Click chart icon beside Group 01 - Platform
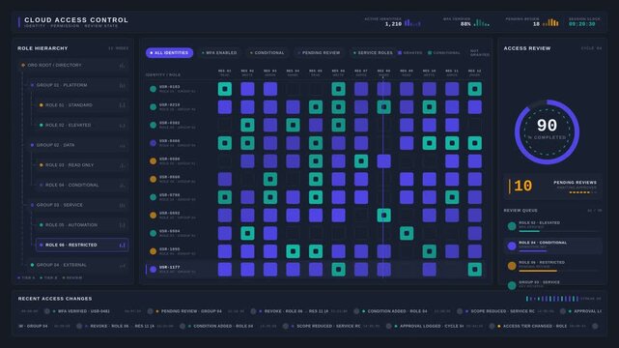The height and width of the screenshot is (348, 619). click(123, 85)
